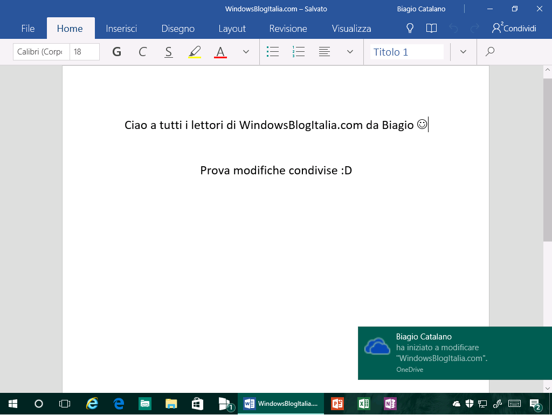Open Task View on taskbar
The height and width of the screenshot is (415, 552).
pyautogui.click(x=65, y=404)
